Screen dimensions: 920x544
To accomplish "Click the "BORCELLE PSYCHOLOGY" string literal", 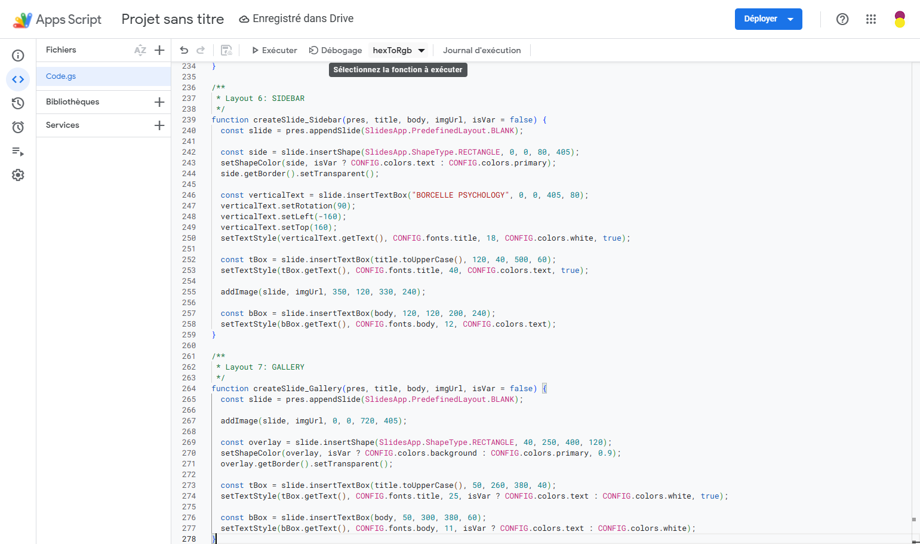I will 460,195.
